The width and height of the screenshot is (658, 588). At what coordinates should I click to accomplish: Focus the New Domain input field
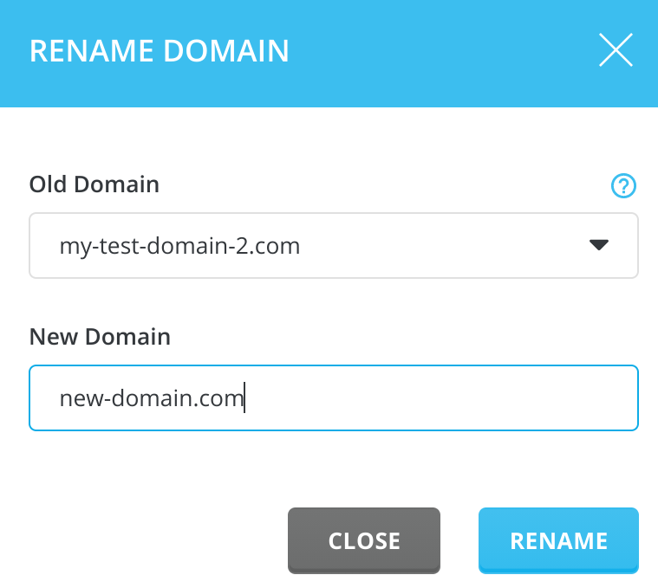tap(334, 398)
